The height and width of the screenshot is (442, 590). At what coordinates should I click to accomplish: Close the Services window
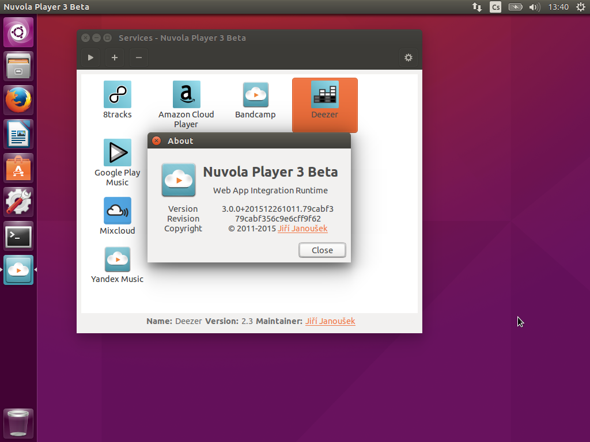click(x=86, y=37)
